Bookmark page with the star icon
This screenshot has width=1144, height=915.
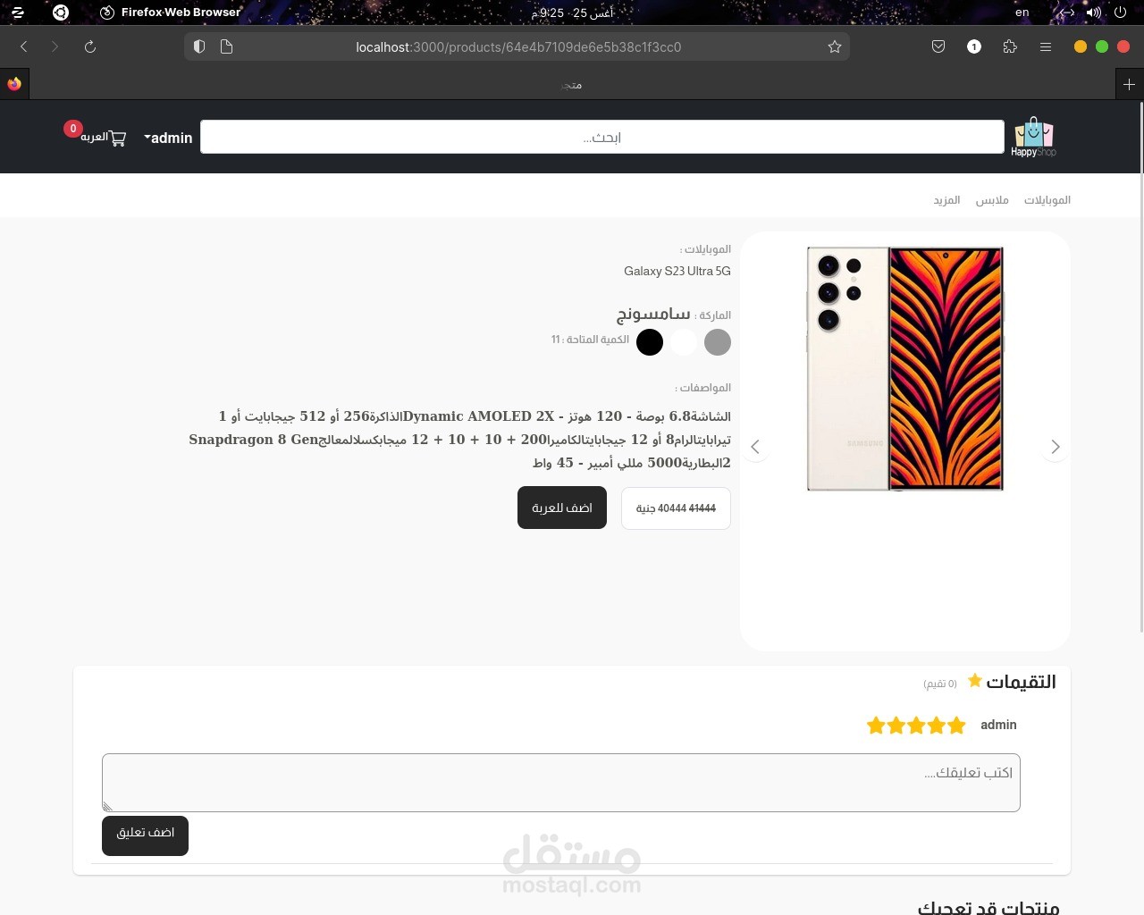[835, 47]
